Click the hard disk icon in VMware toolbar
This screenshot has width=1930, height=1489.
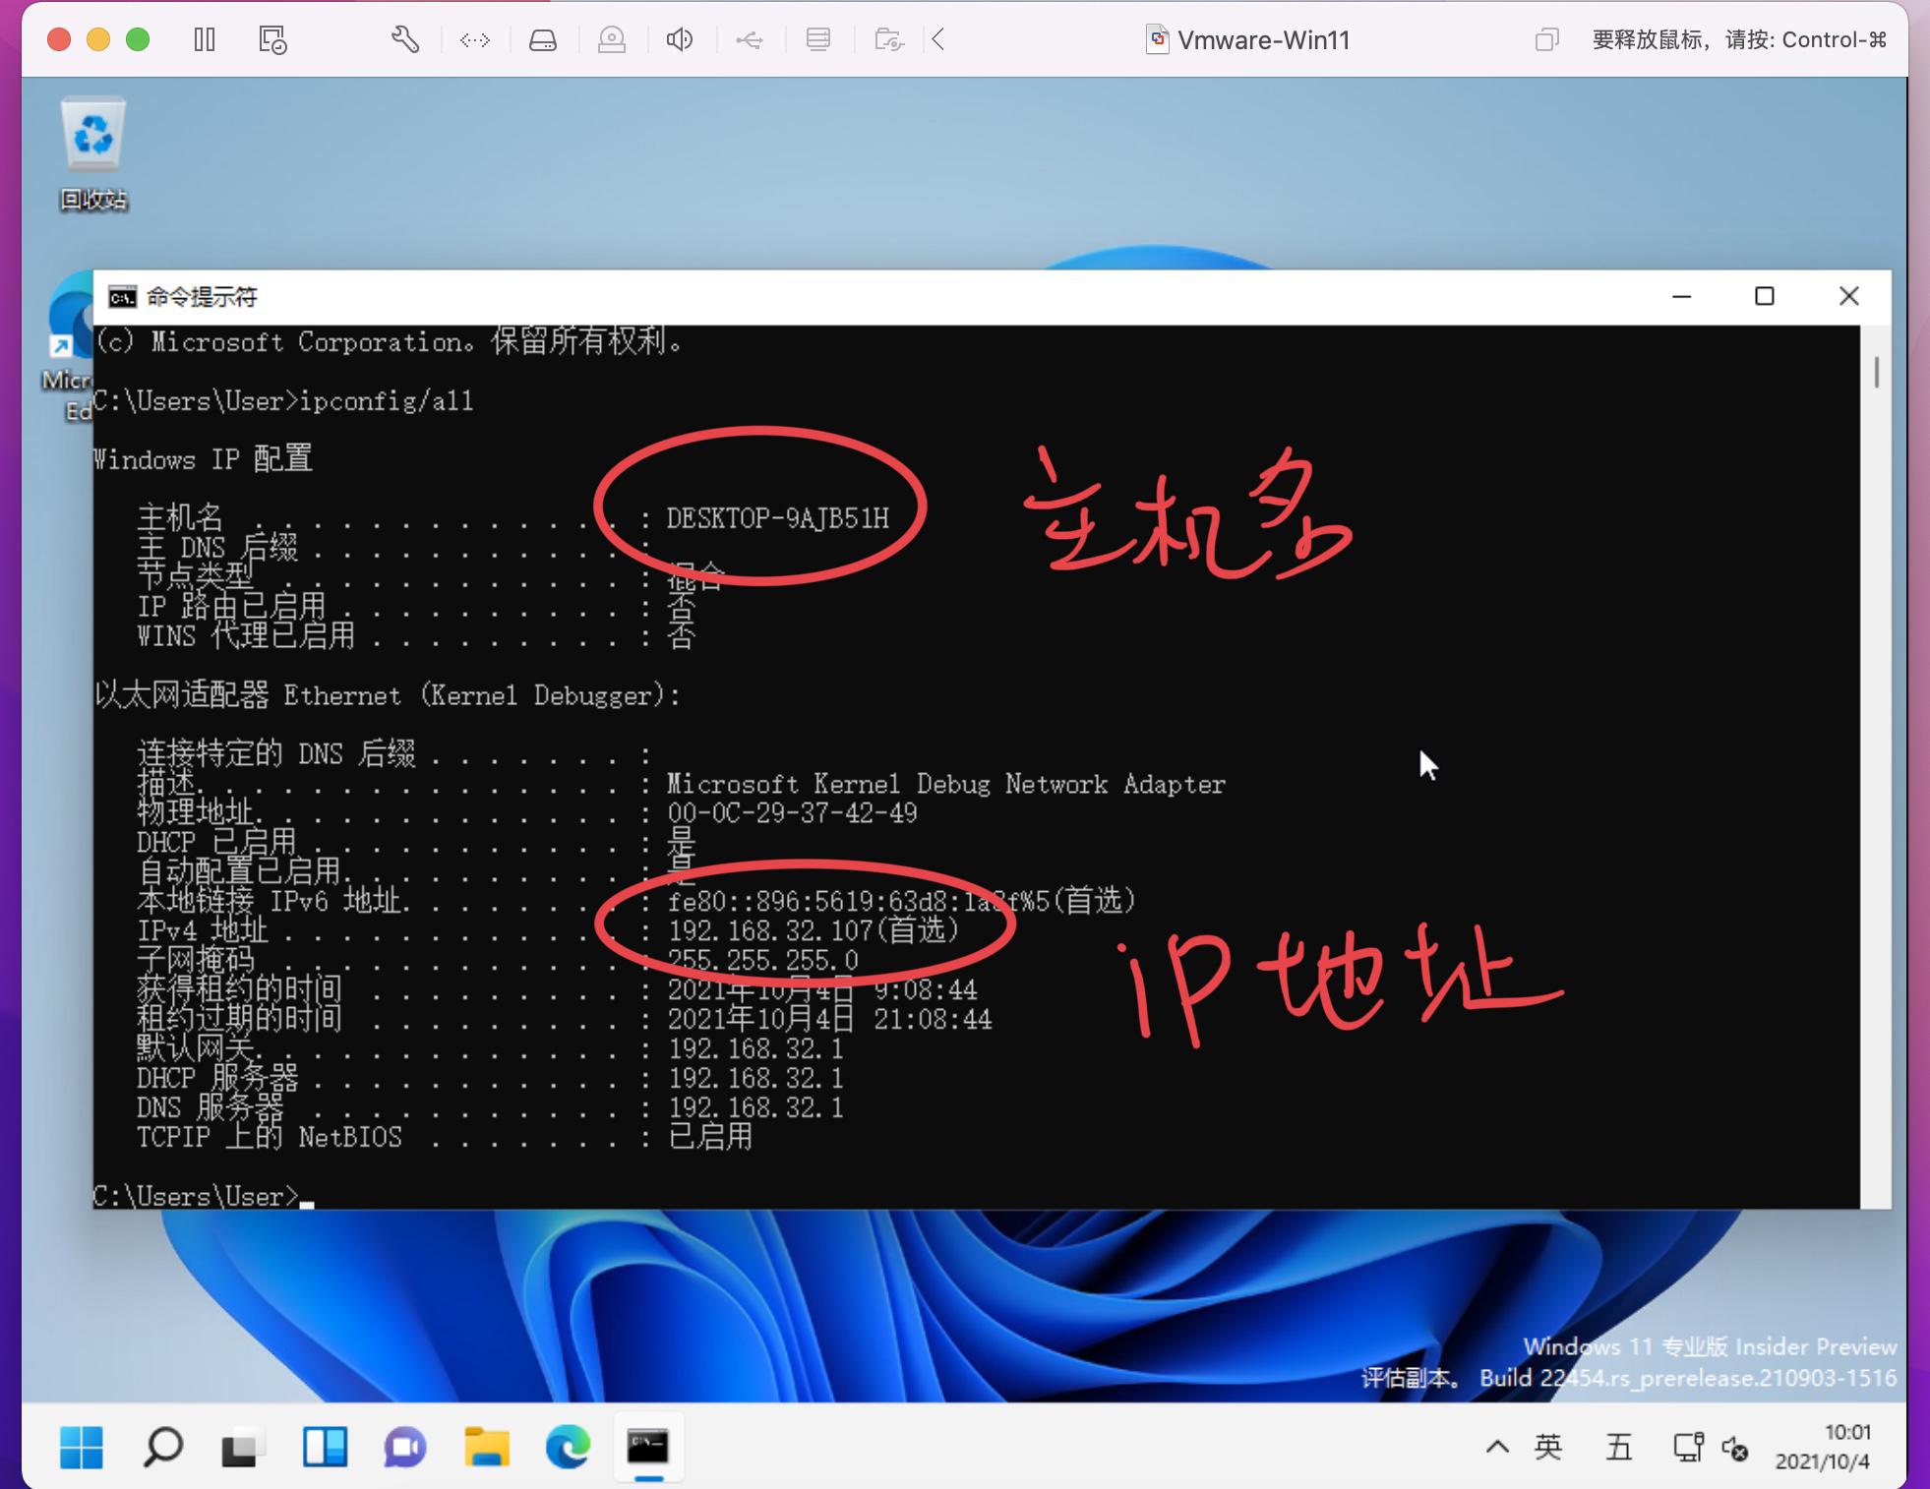[543, 39]
